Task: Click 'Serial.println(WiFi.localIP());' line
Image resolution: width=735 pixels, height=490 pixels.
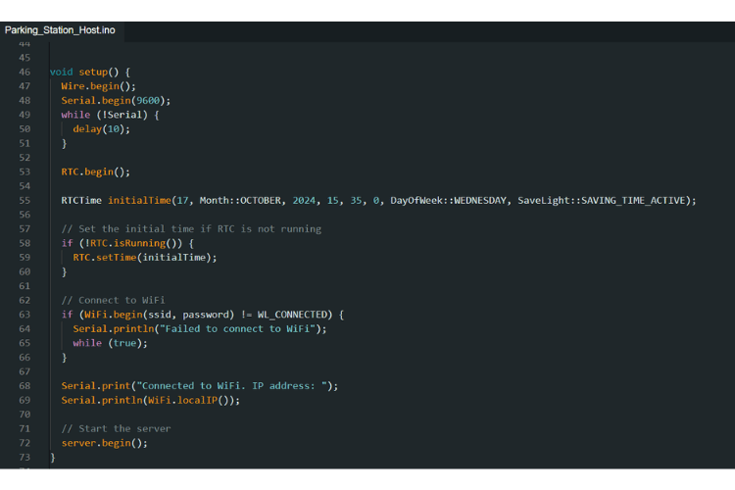Action: [151, 401]
